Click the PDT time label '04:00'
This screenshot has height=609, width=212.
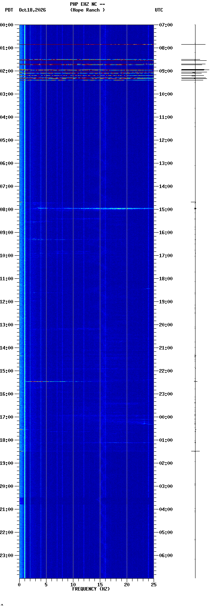tap(7, 117)
